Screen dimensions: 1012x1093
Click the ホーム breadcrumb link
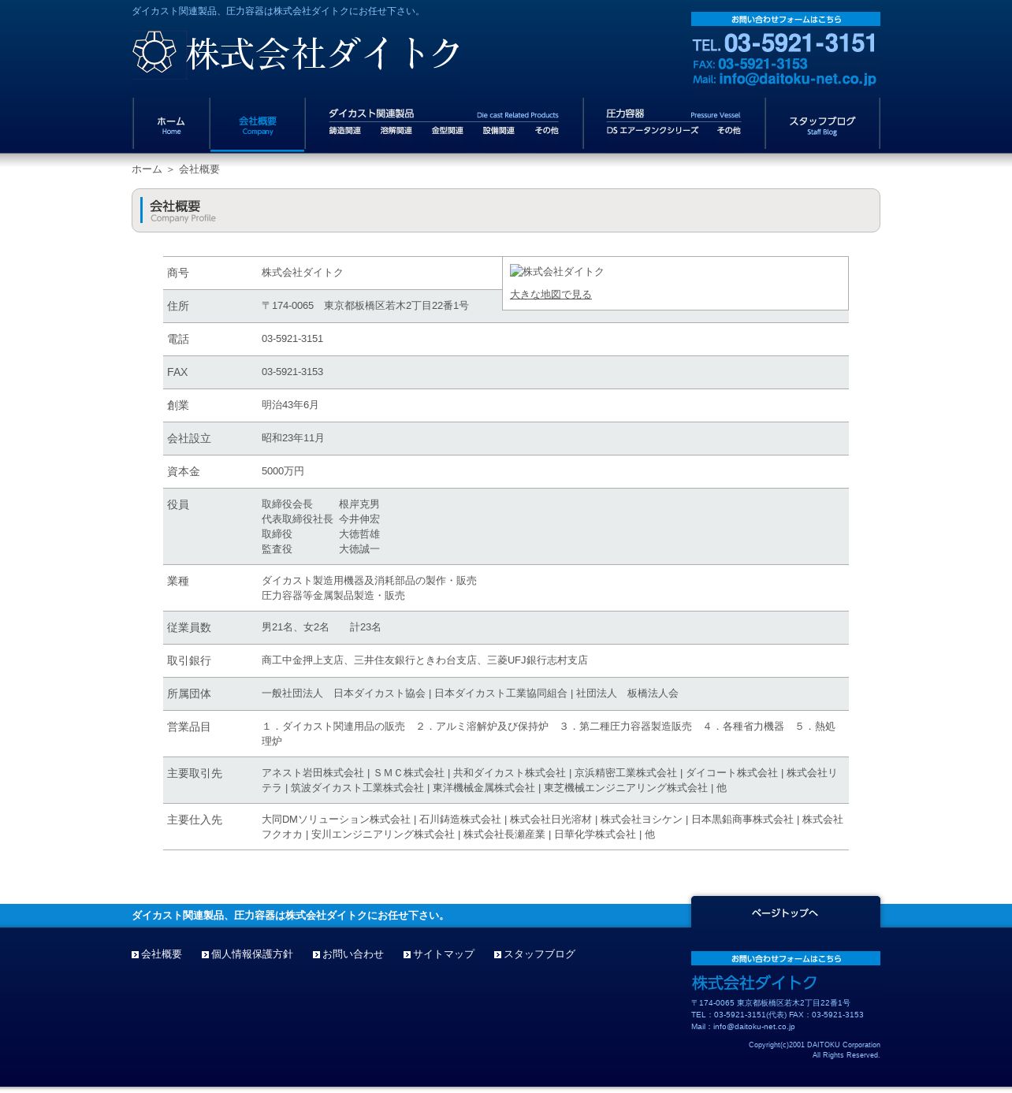147,169
